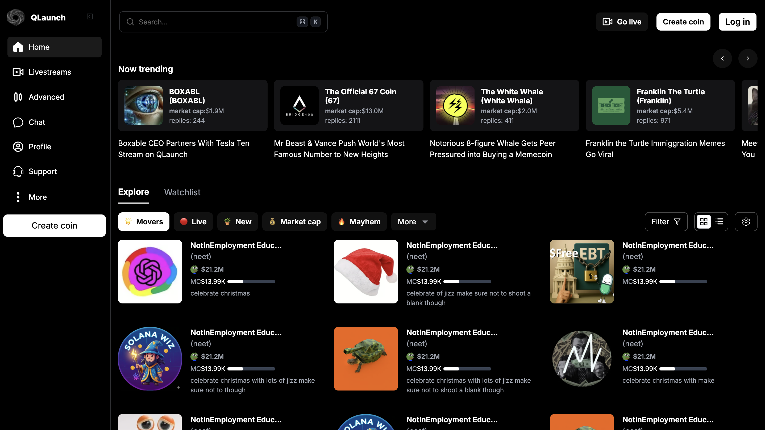Click the Santa hat coin progress bar

click(x=467, y=282)
